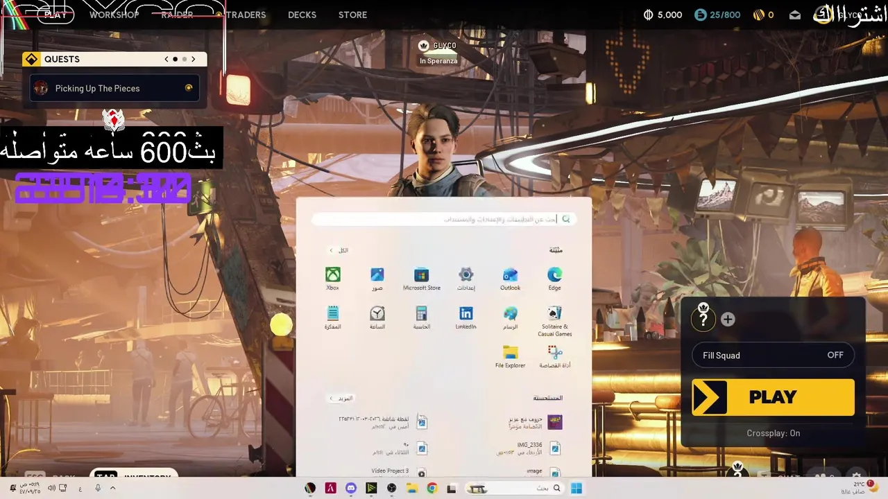The height and width of the screenshot is (499, 888).
Task: Switch to the DECKS tab
Action: pyautogui.click(x=302, y=15)
